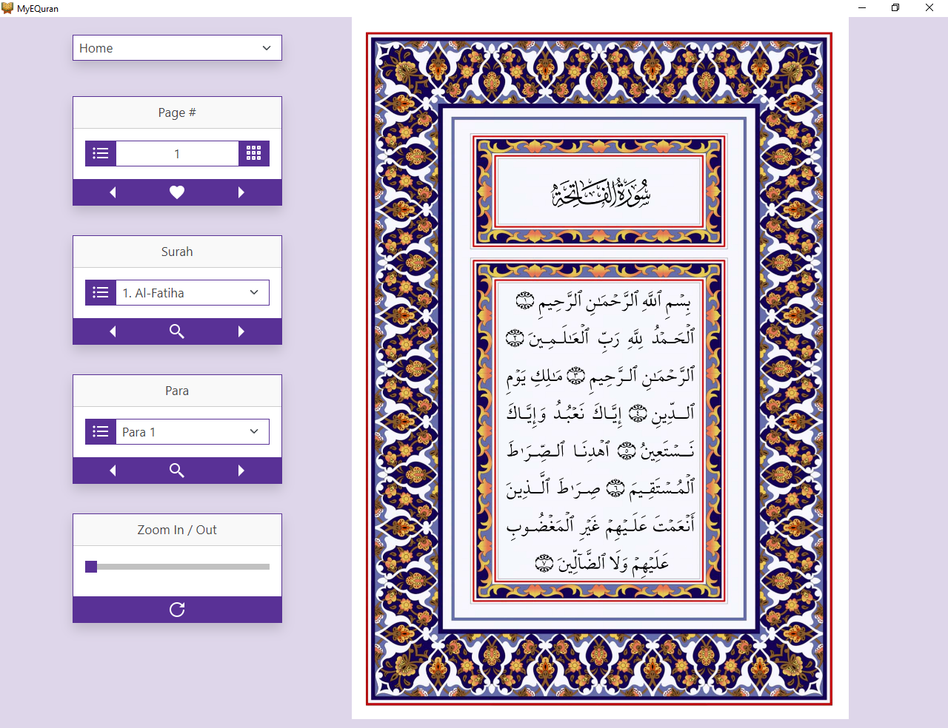Go to next page using right arrow

(241, 192)
